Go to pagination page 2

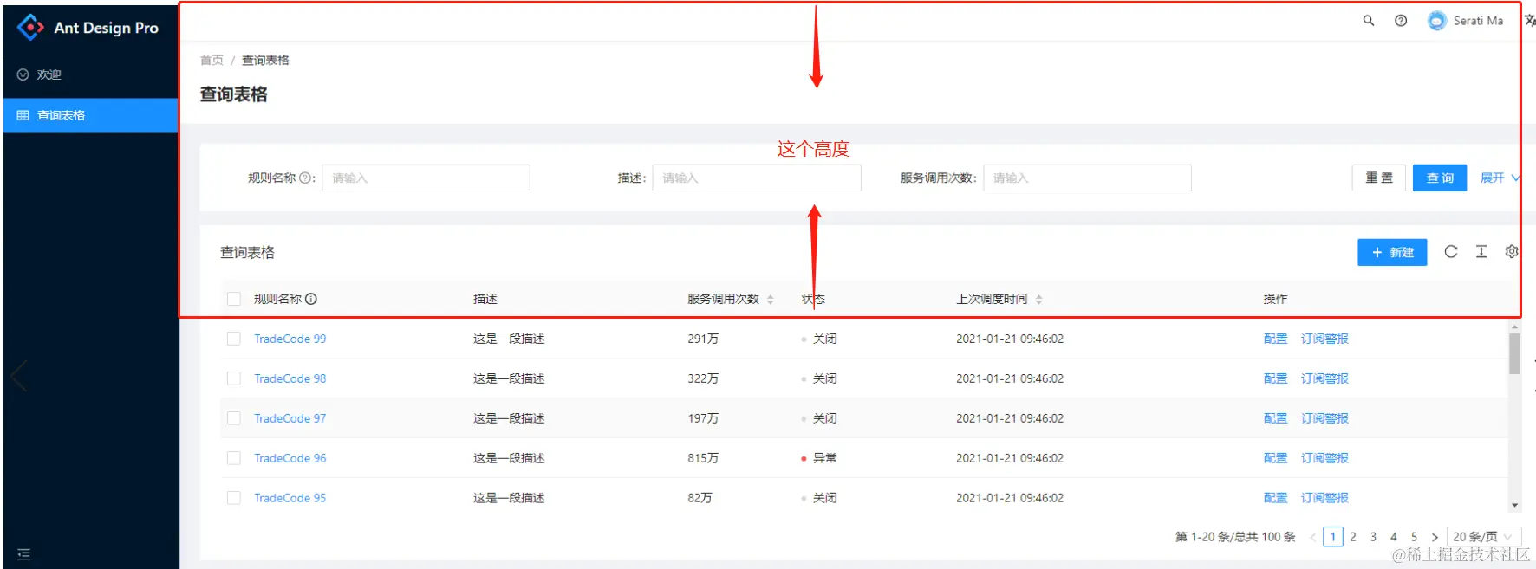tap(1353, 537)
